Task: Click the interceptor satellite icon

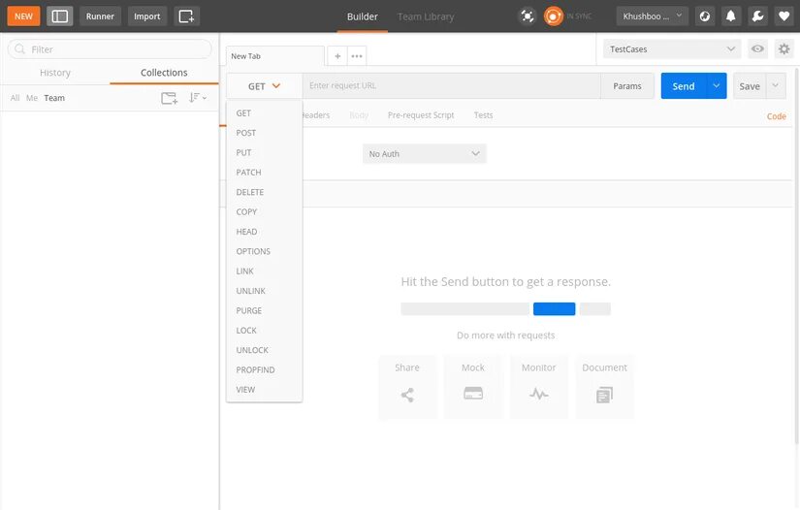Action: (528, 16)
